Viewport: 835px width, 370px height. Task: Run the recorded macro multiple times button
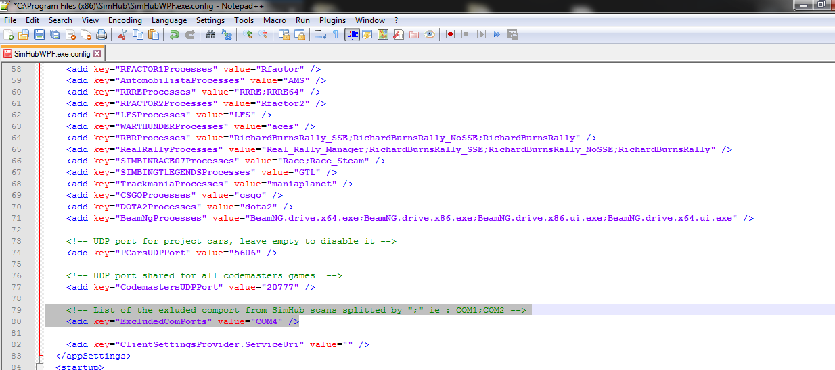497,34
